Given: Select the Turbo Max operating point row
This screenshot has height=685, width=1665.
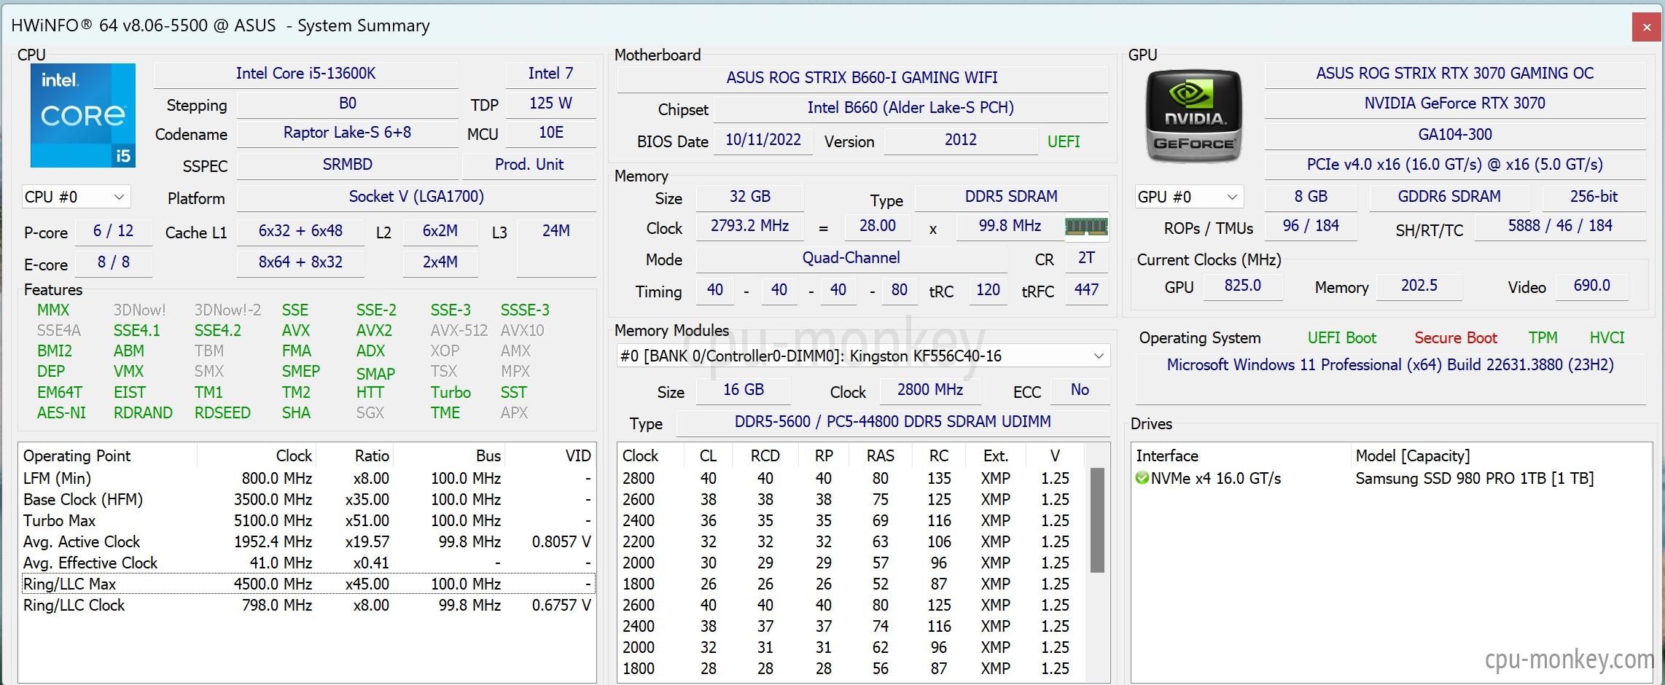Looking at the screenshot, I should [x=308, y=520].
